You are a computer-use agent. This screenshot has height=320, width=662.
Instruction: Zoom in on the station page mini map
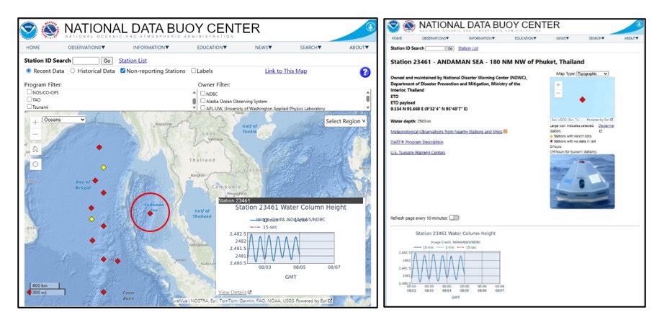coord(558,84)
